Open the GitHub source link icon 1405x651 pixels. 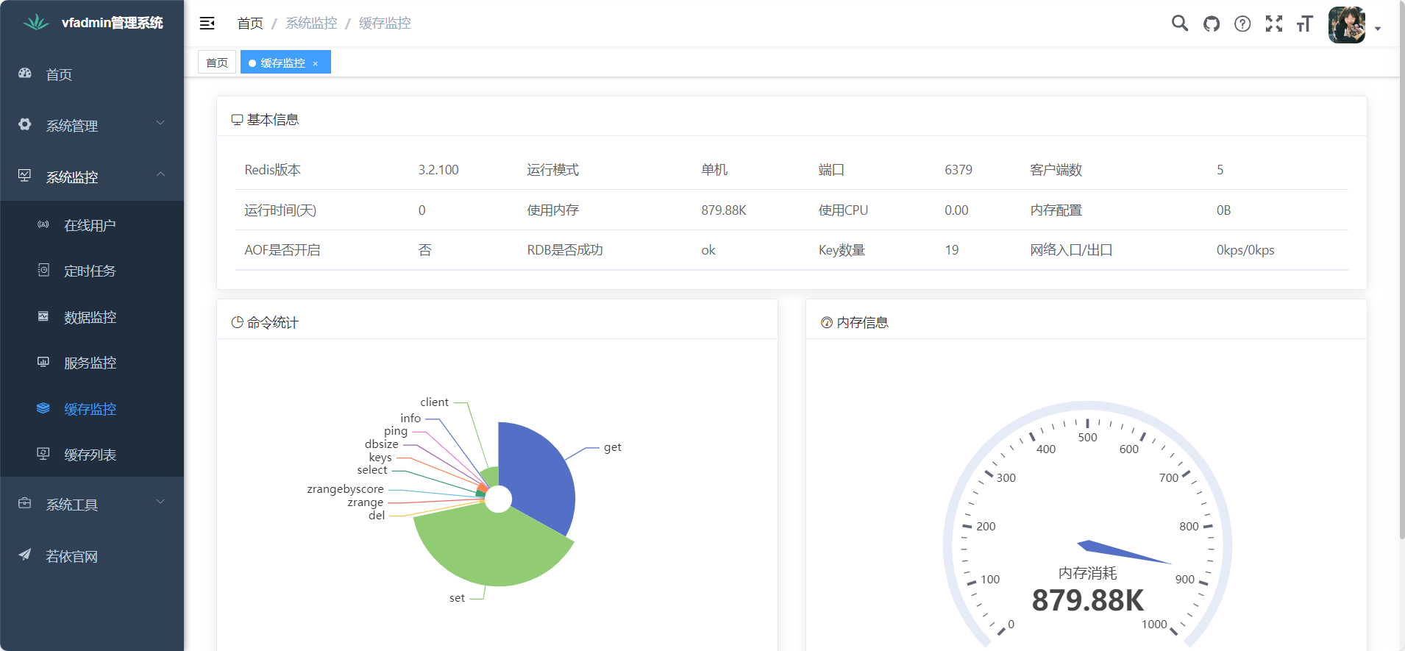click(x=1211, y=24)
